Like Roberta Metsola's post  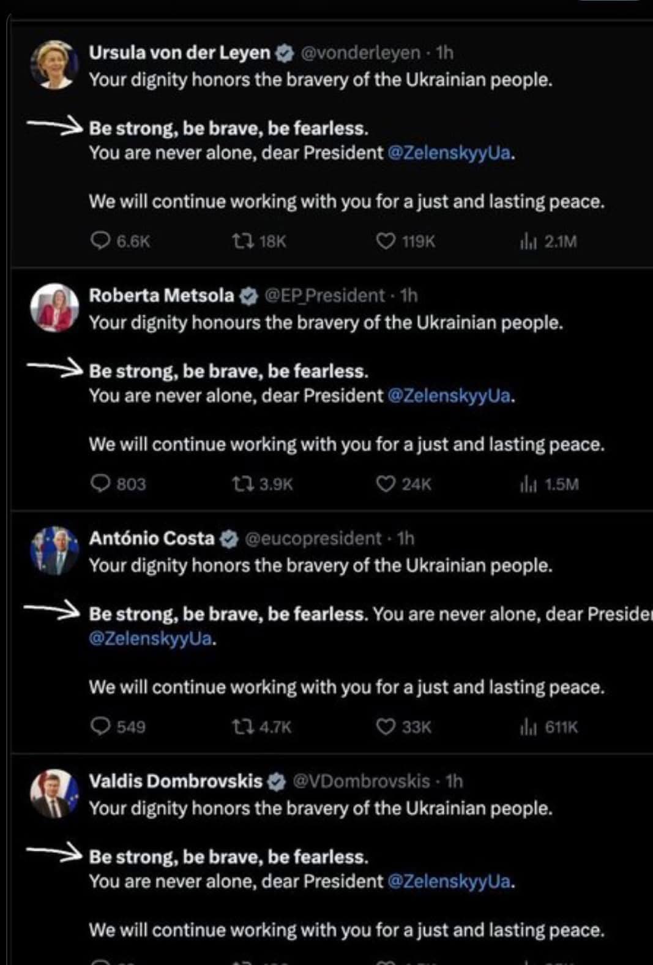[x=386, y=484]
